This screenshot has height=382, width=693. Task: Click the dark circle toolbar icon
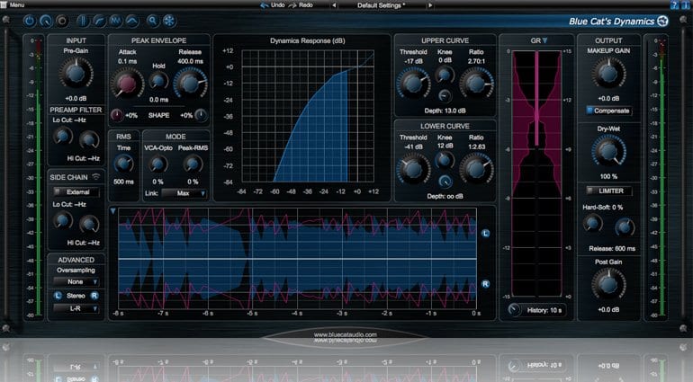pos(62,21)
